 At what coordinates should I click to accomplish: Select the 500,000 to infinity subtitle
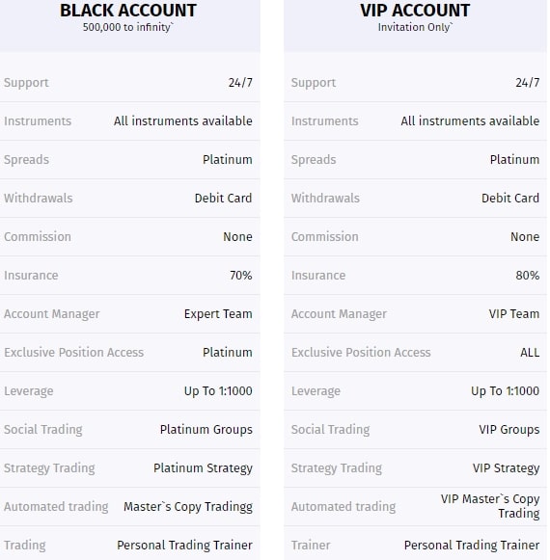128,27
